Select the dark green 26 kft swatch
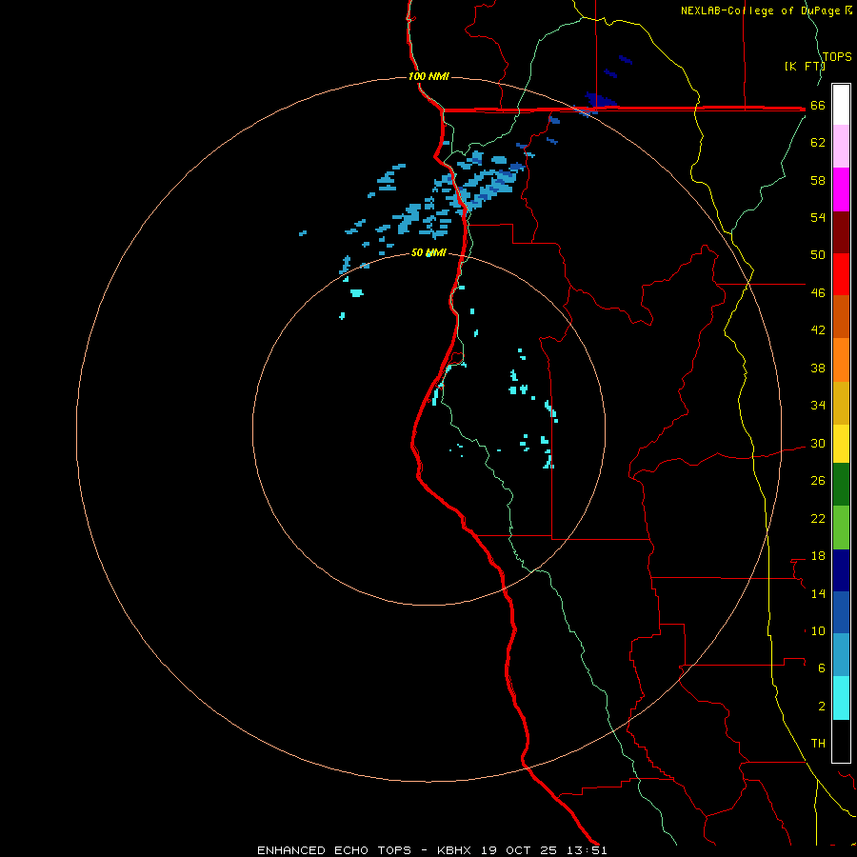Viewport: 857px width, 857px height. pyautogui.click(x=841, y=485)
